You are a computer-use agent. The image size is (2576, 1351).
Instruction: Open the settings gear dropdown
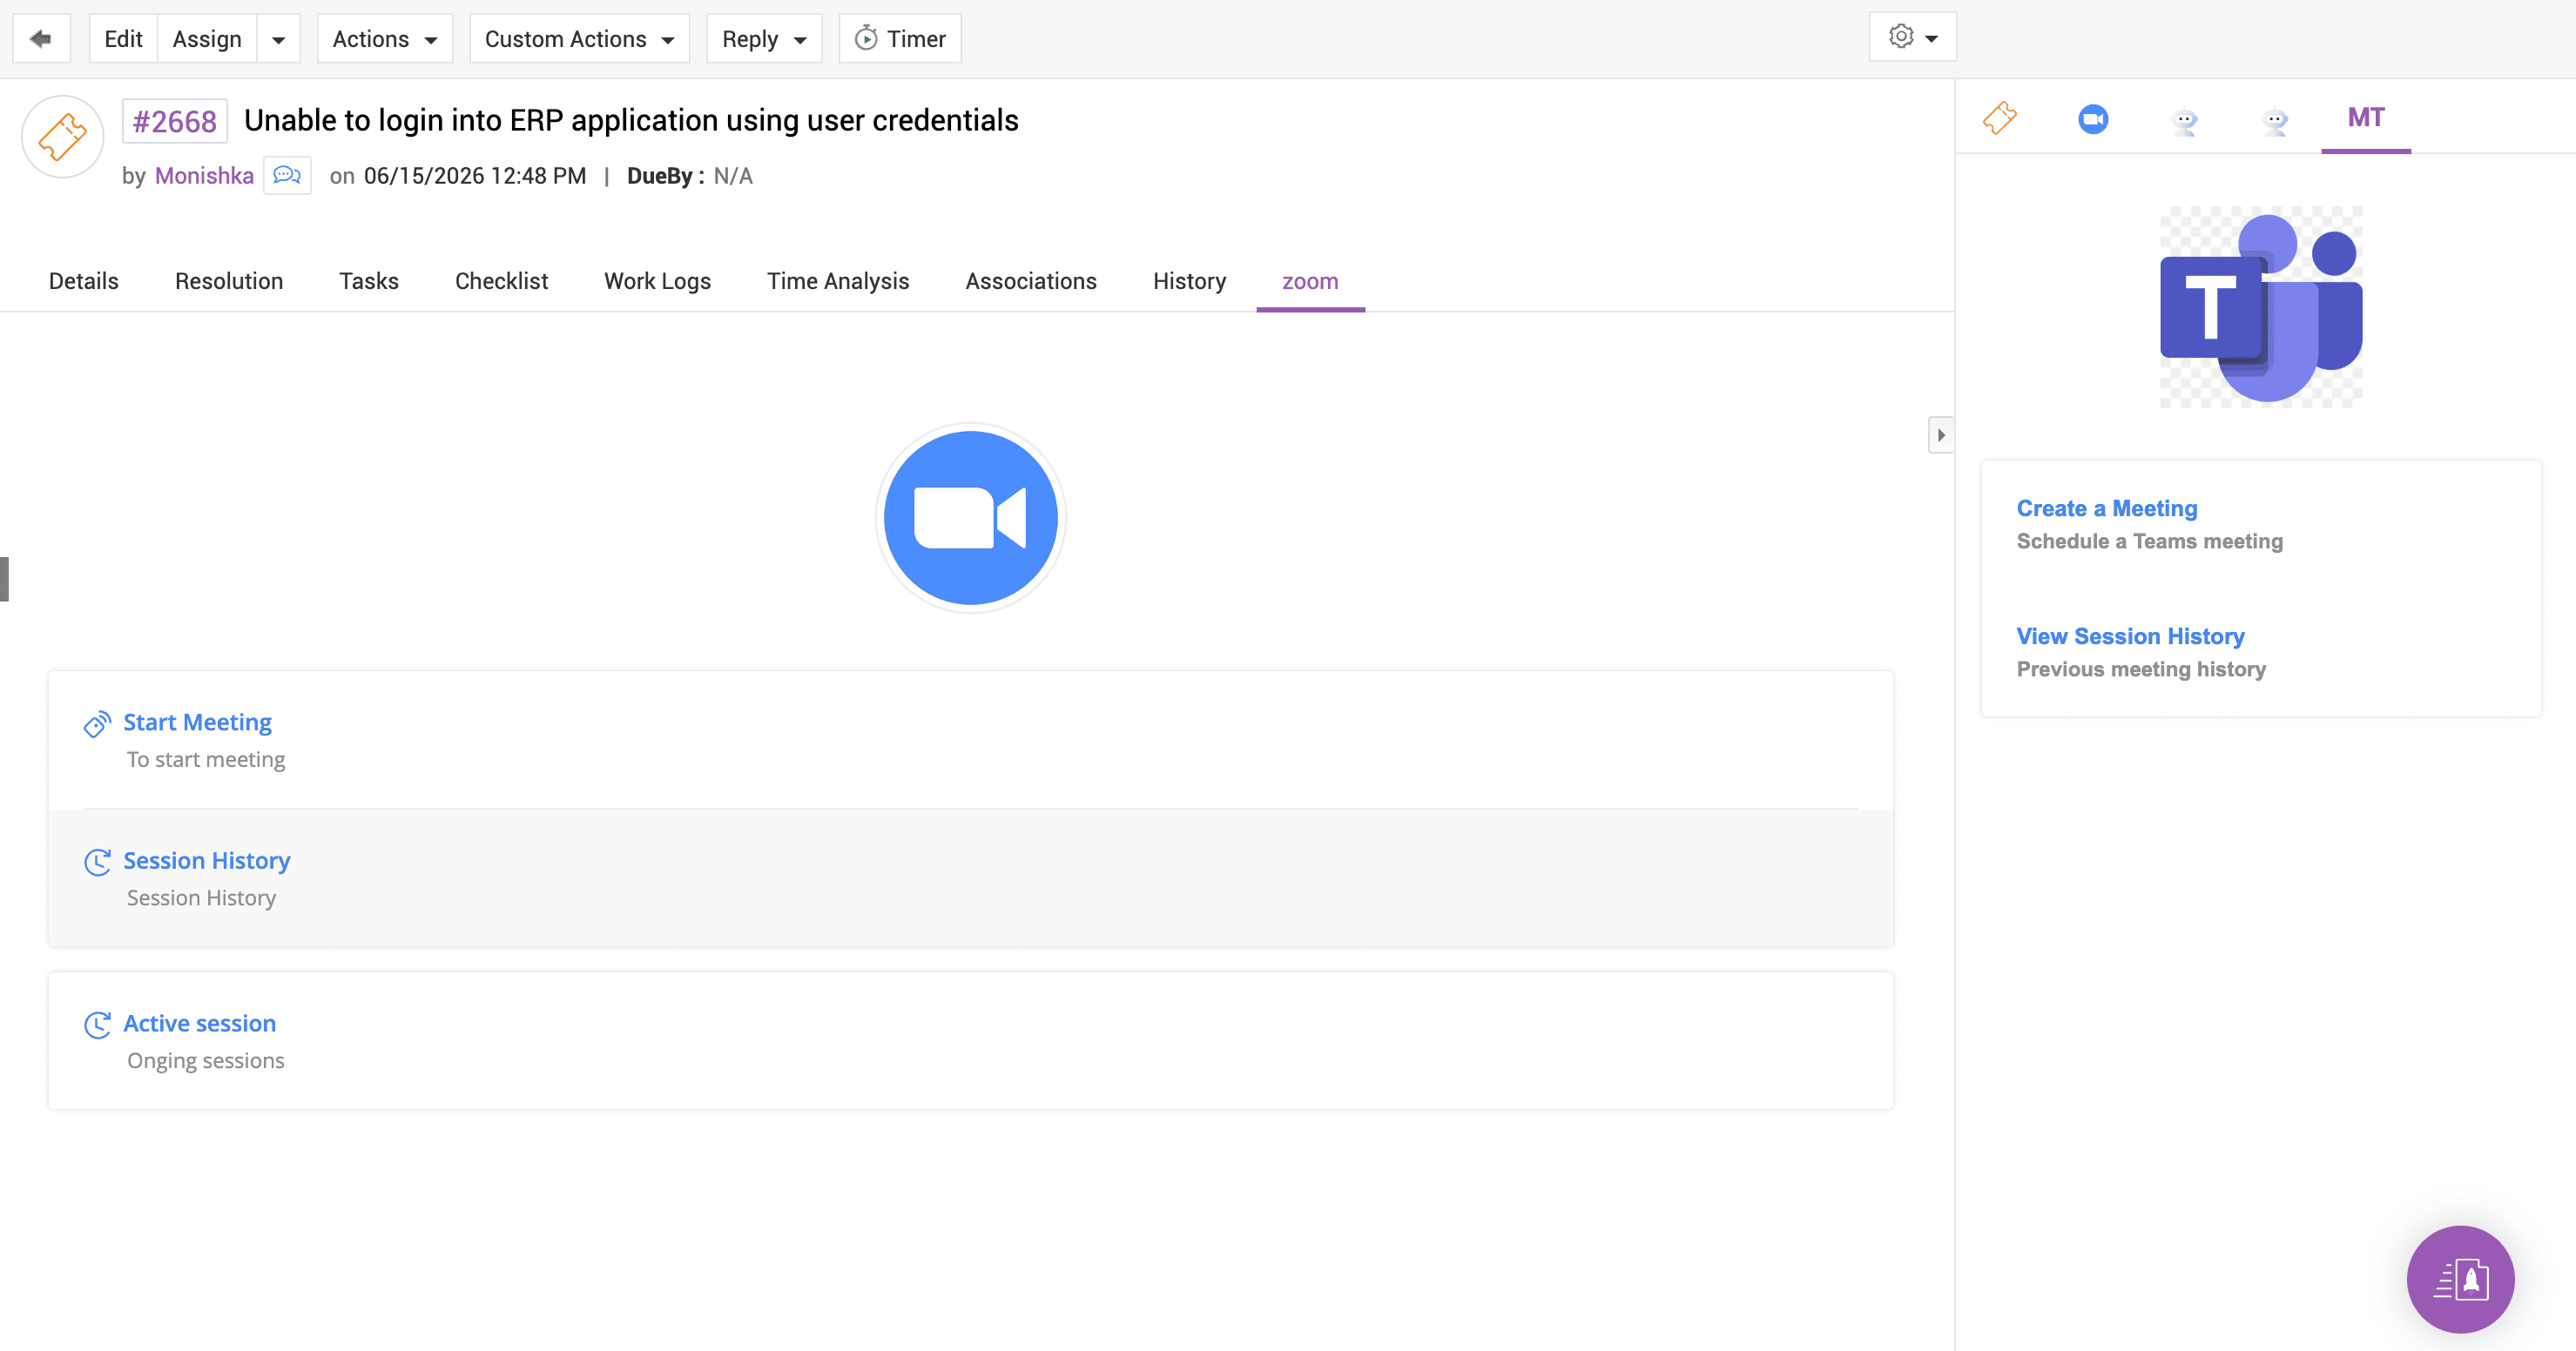click(x=1912, y=37)
